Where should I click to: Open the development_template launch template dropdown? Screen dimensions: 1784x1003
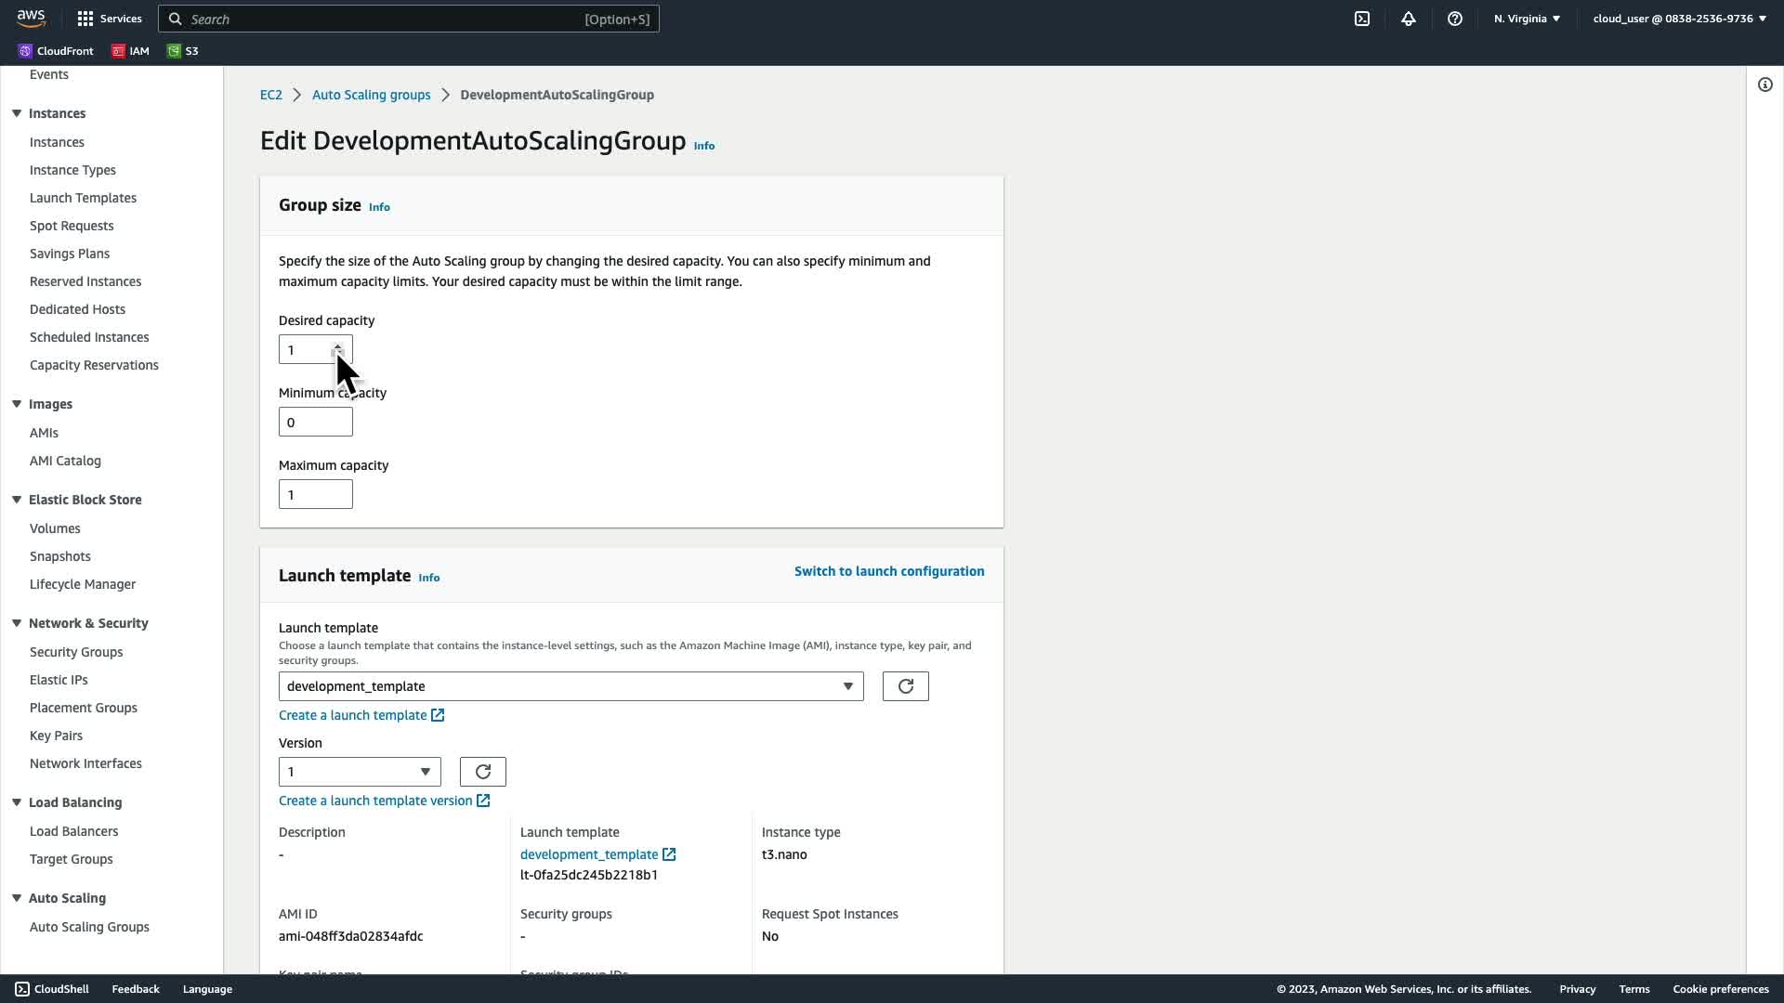(571, 686)
